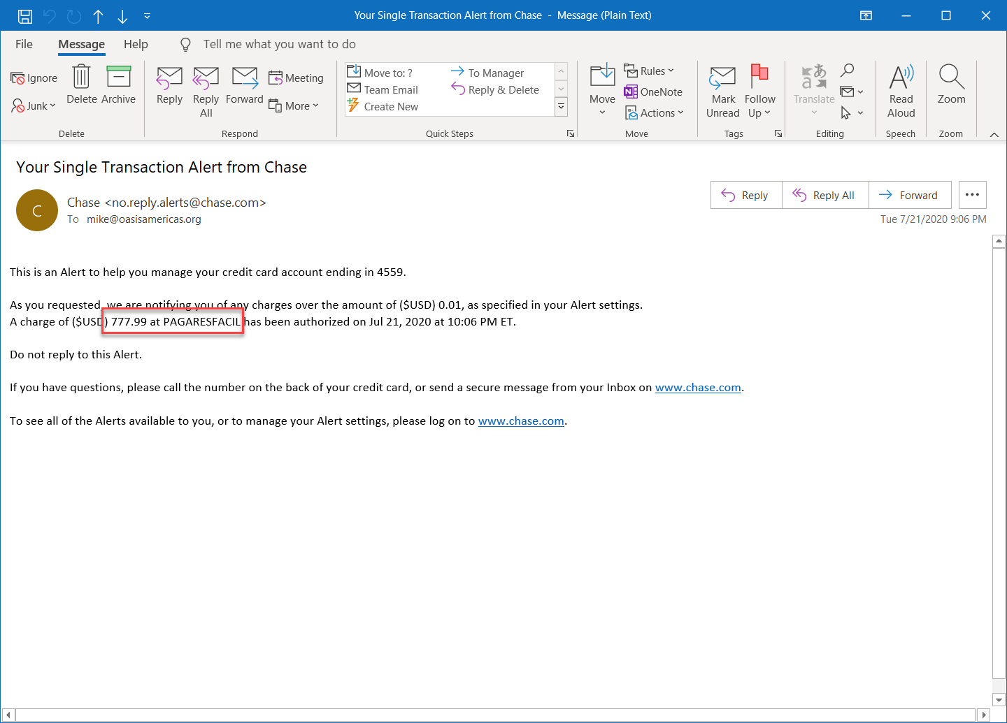Click Forward in message header
This screenshot has height=723, width=1007.
click(x=910, y=195)
